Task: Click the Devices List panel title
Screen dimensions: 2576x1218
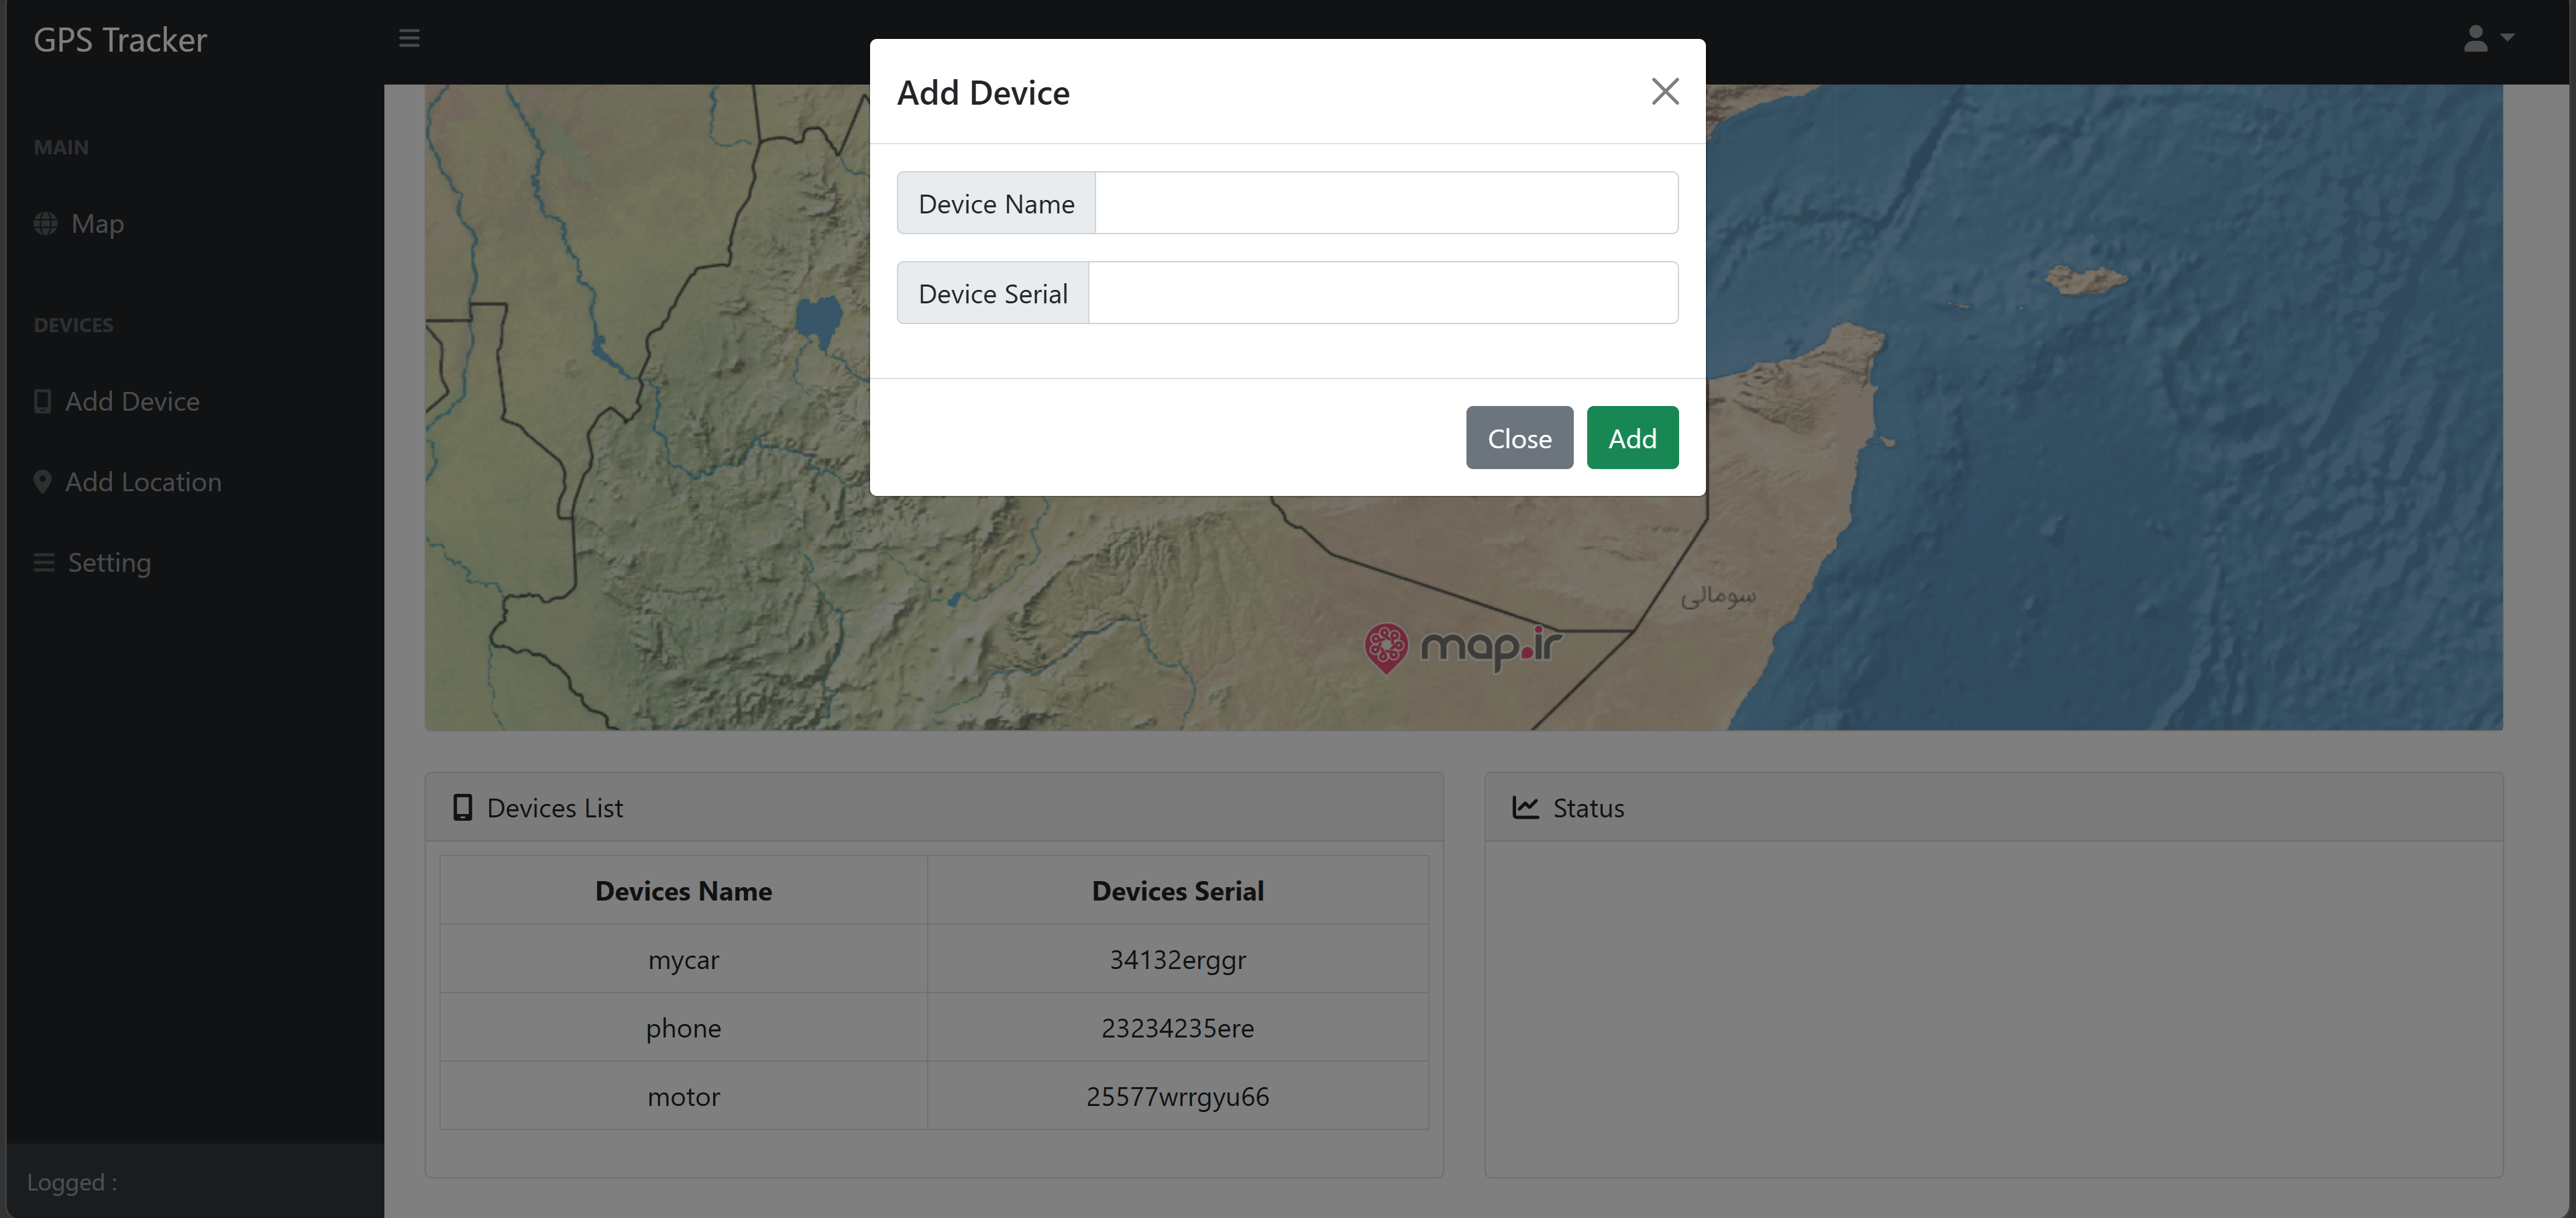Action: [555, 807]
